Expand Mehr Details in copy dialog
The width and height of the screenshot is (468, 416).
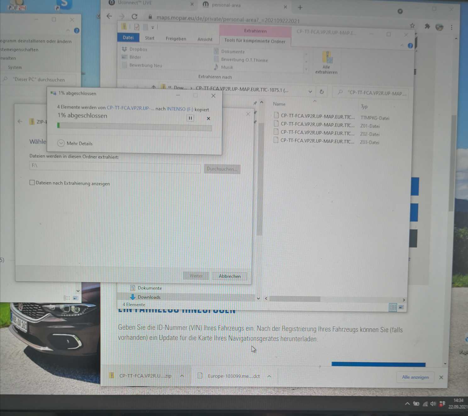coord(61,143)
